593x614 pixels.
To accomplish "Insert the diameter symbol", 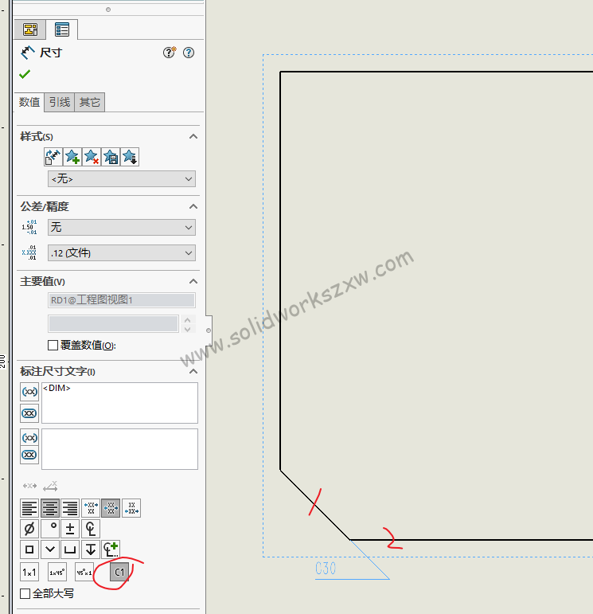I will click(29, 529).
